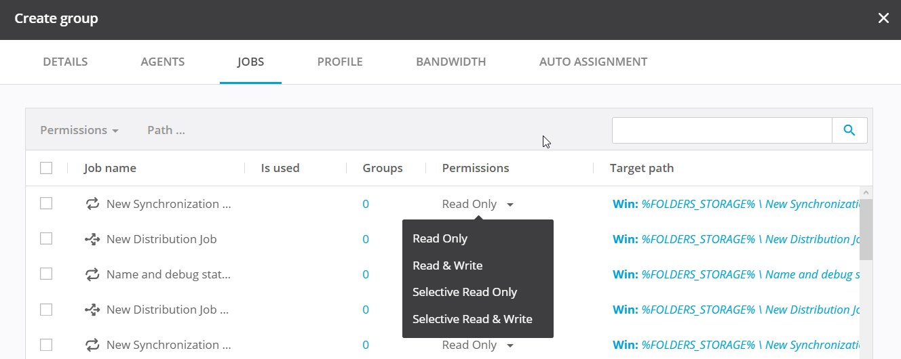This screenshot has width=901, height=359.
Task: Choose Read & Write from permissions menu
Action: 447,266
